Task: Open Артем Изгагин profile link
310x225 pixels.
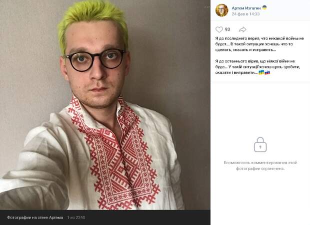Action: [246, 8]
